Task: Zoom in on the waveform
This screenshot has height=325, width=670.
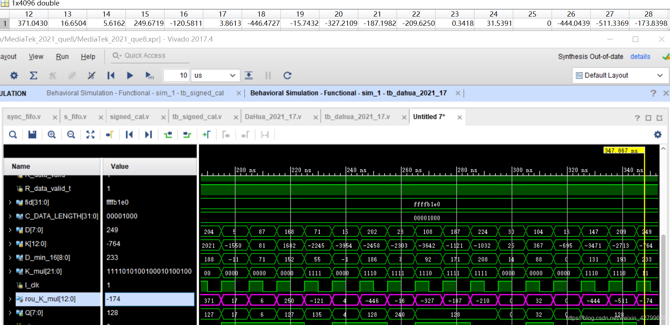Action: point(52,135)
